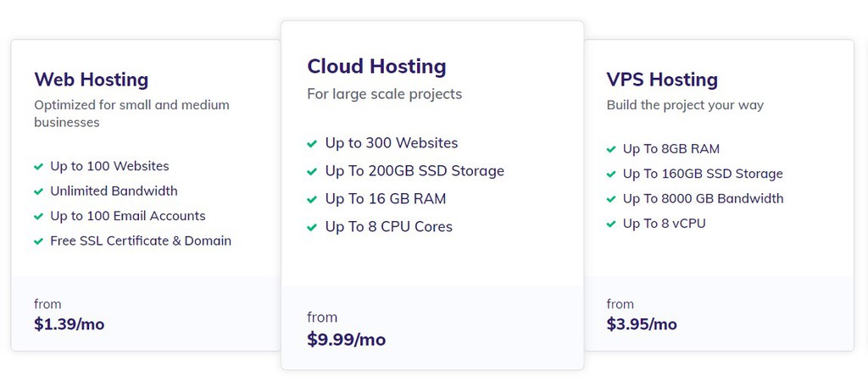This screenshot has height=387, width=868.
Task: Click the $9.99/mo Cloud Hosting price
Action: click(x=346, y=340)
